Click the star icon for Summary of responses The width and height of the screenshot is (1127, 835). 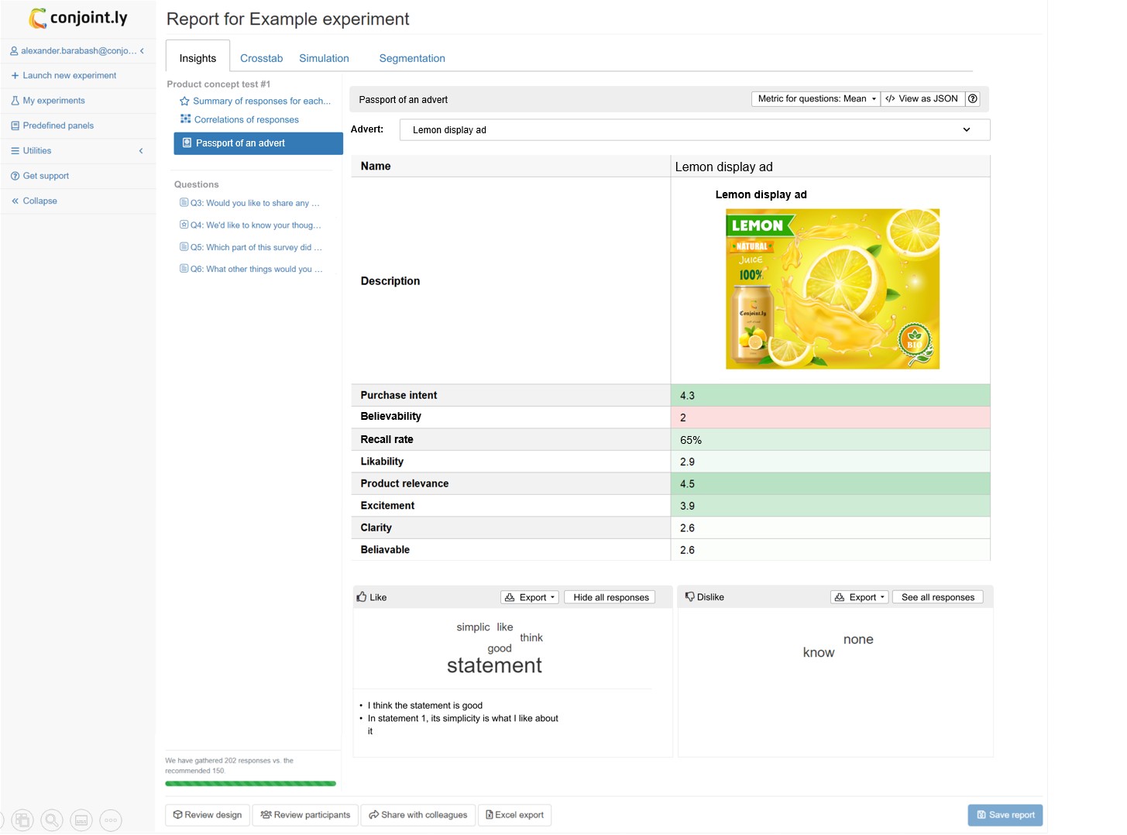click(184, 101)
